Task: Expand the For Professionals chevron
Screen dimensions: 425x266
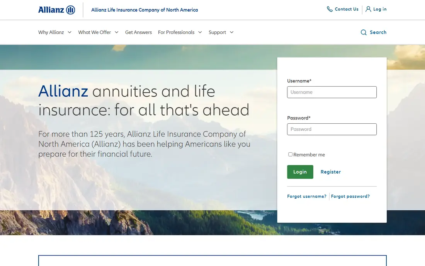Action: (x=200, y=32)
